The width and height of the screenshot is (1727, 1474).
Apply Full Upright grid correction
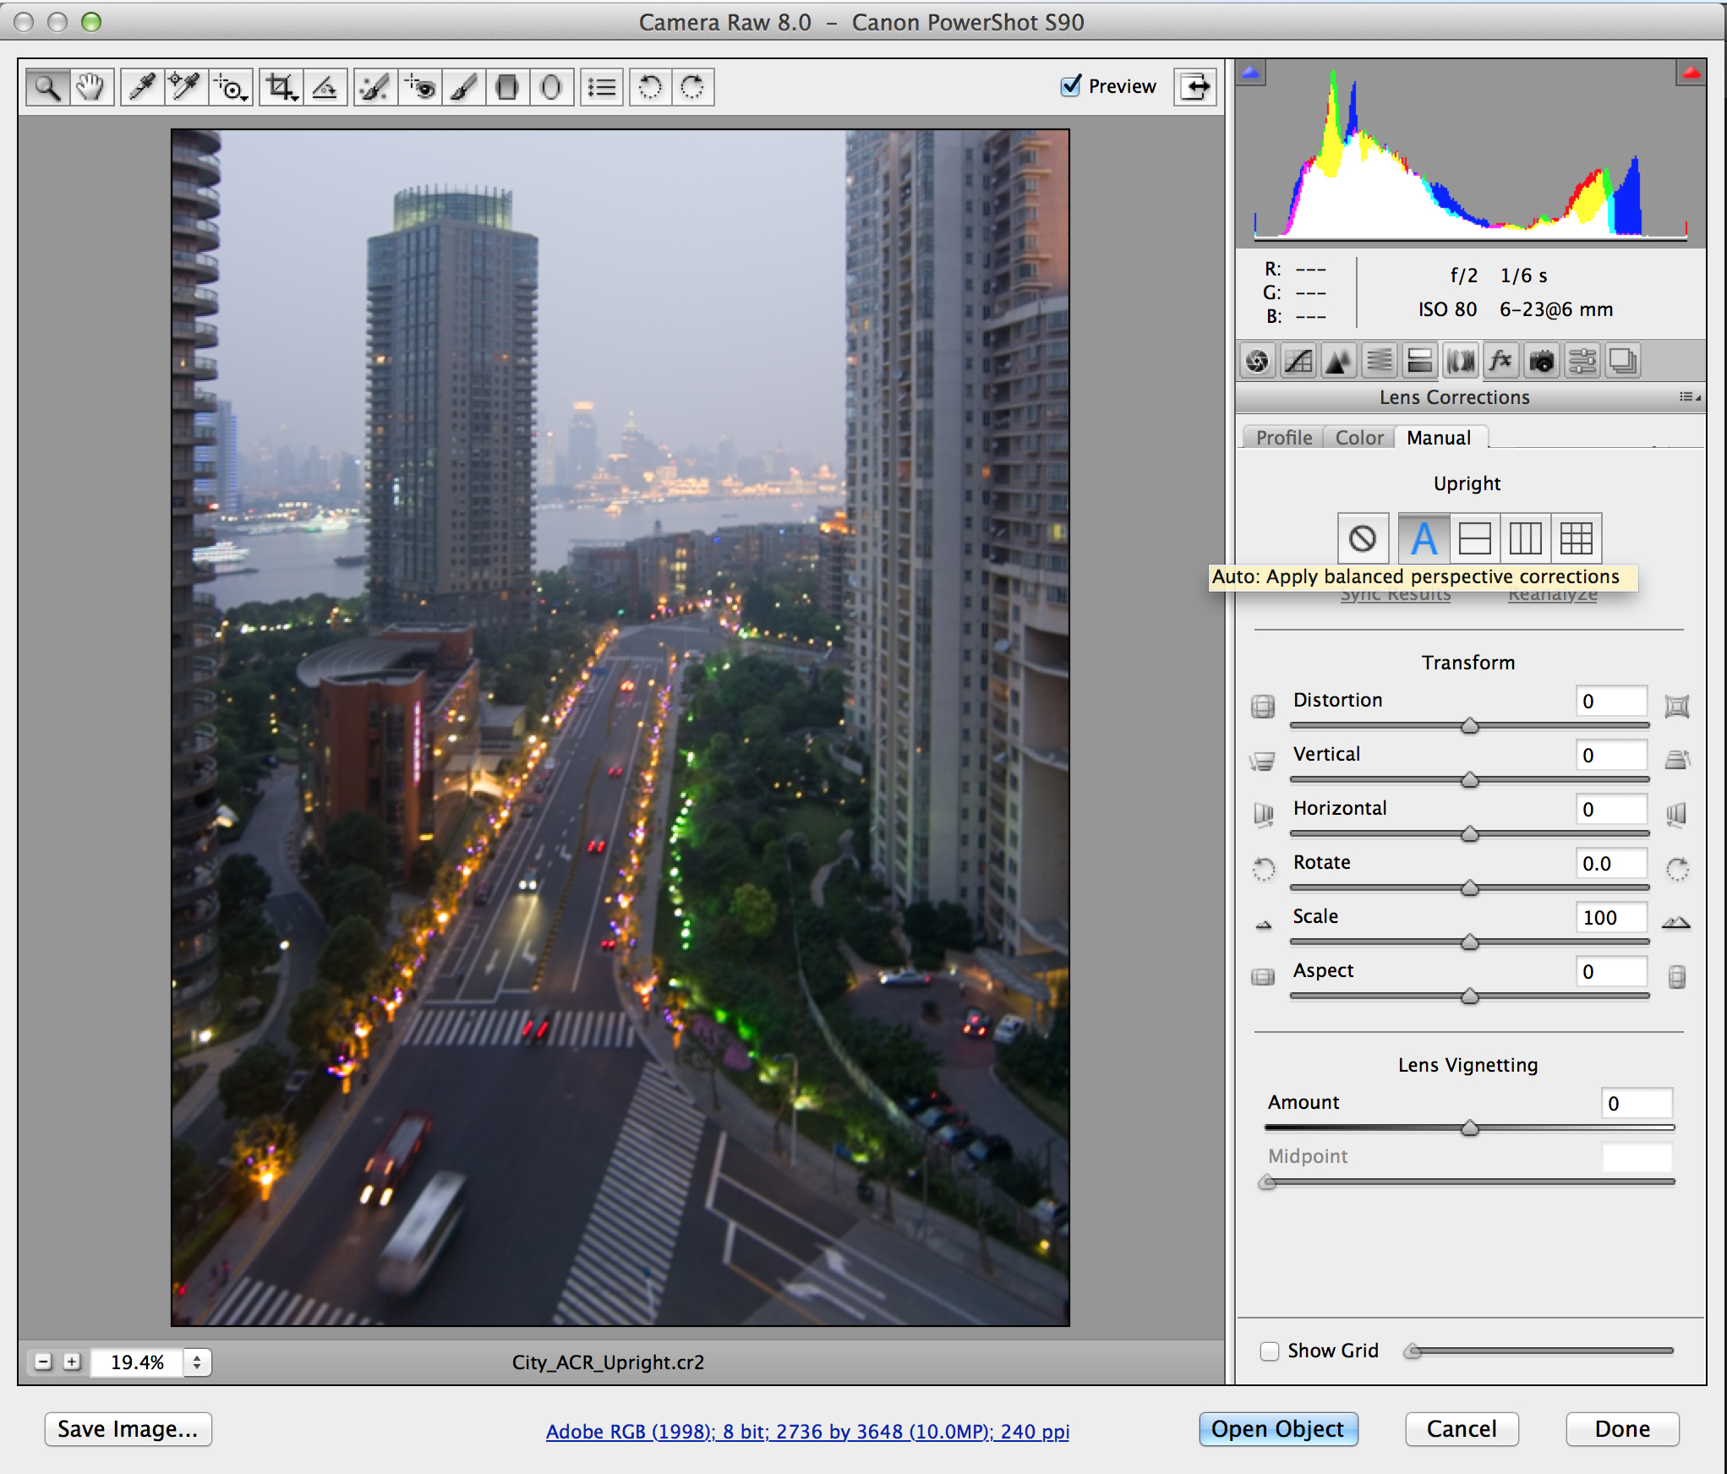[1576, 538]
